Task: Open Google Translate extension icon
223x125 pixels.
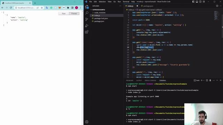Action: (47, 8)
